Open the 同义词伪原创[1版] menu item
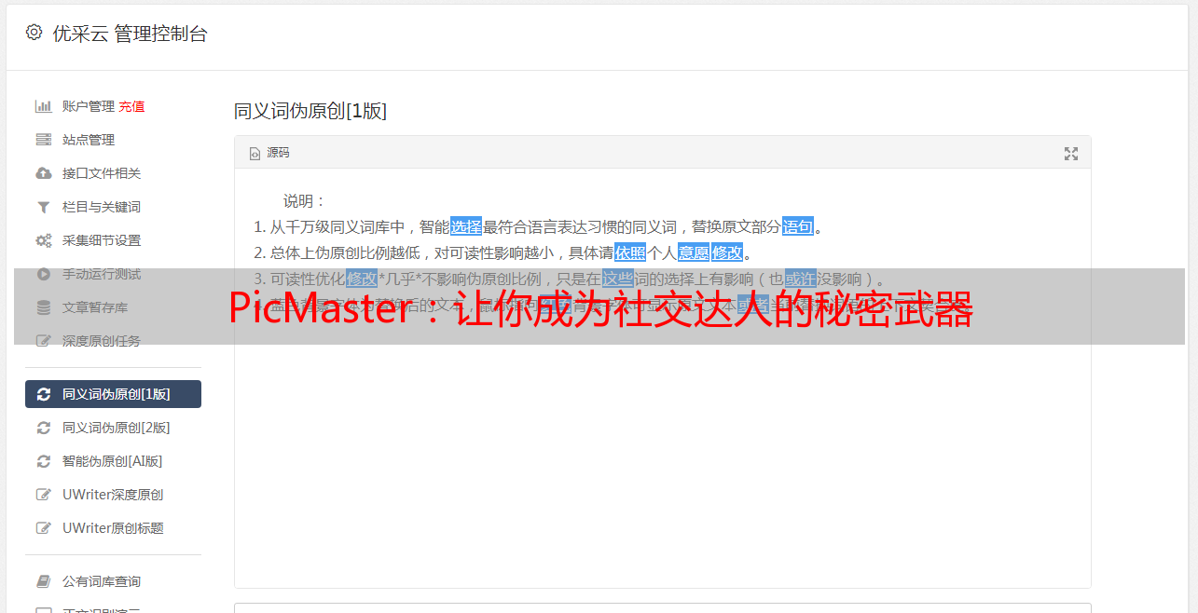This screenshot has height=613, width=1198. [x=113, y=394]
